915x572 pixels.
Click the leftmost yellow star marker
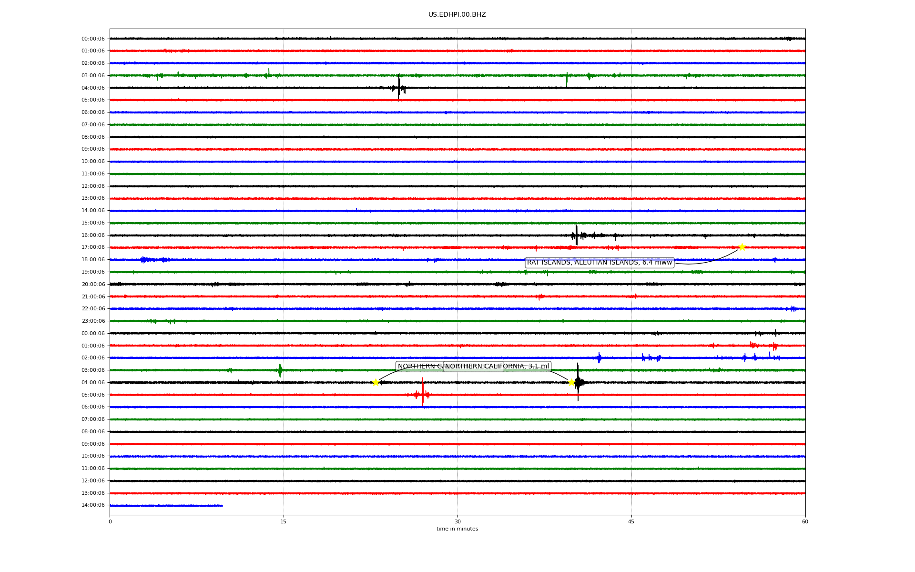[x=376, y=382]
